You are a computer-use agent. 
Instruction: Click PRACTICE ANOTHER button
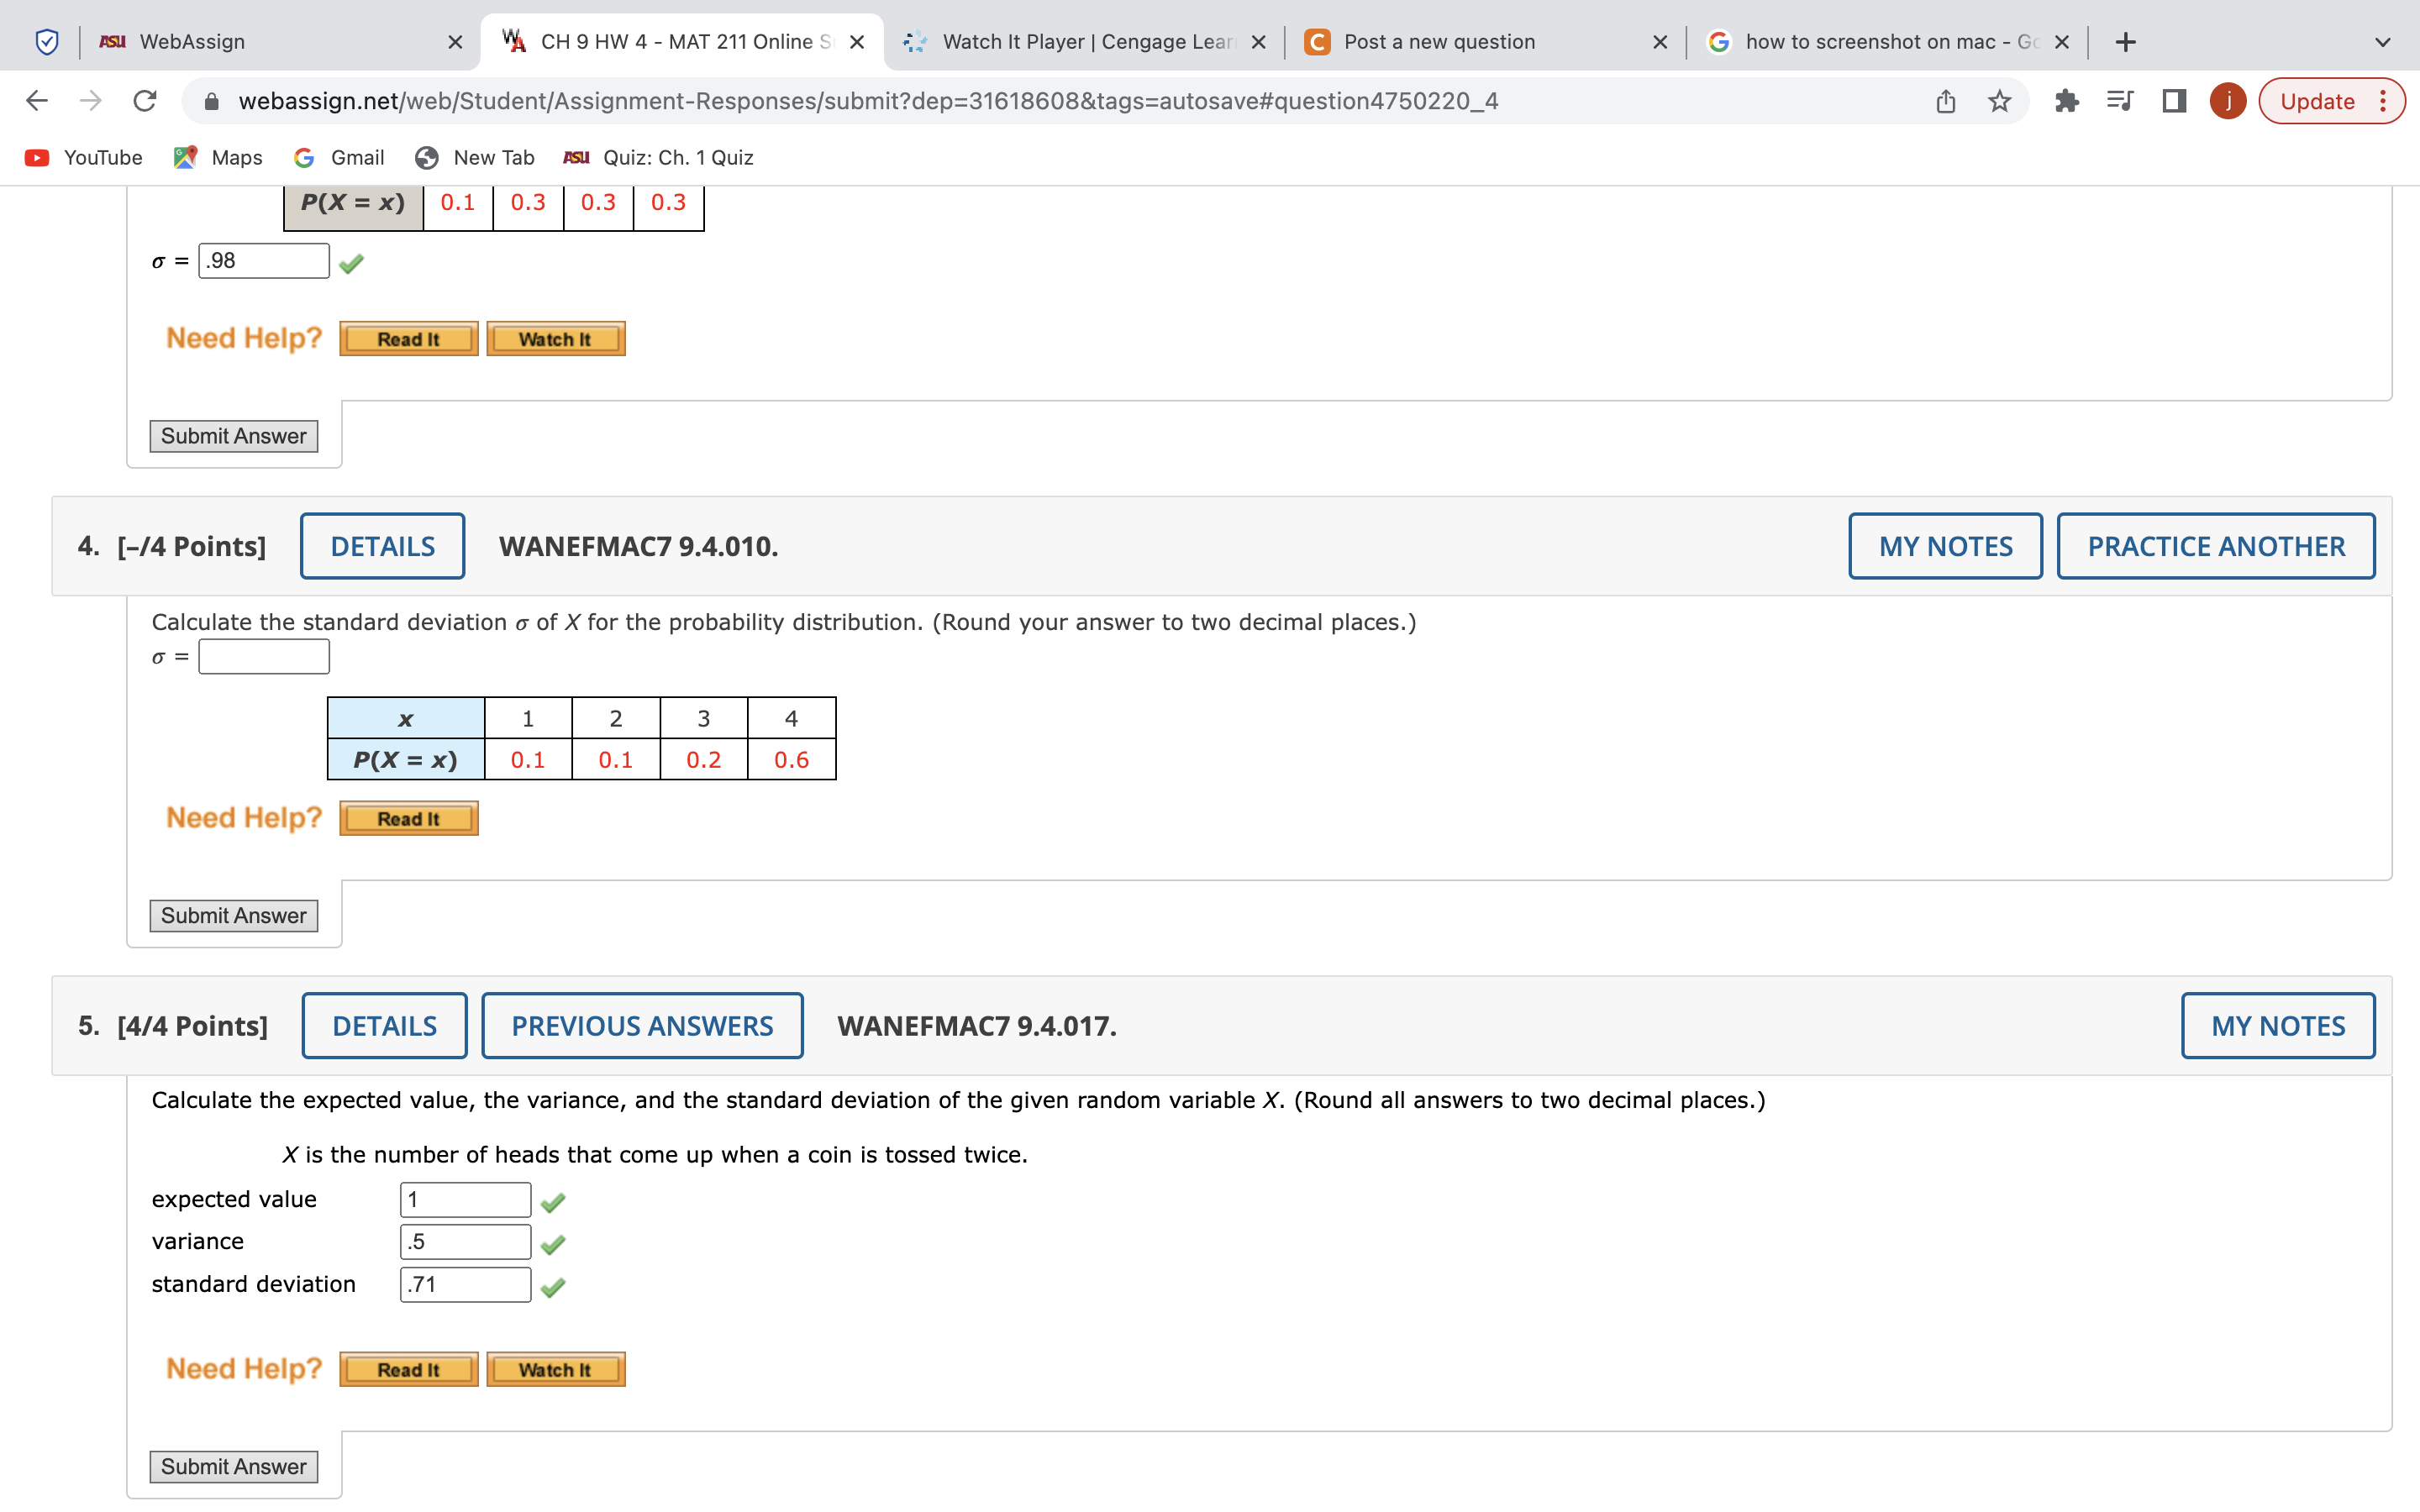tap(2215, 546)
